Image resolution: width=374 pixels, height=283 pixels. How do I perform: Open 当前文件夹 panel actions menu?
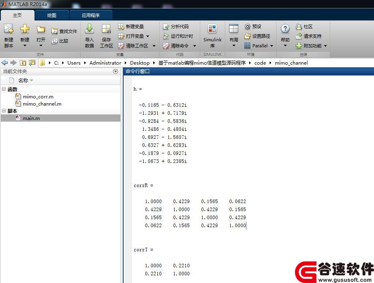116,71
